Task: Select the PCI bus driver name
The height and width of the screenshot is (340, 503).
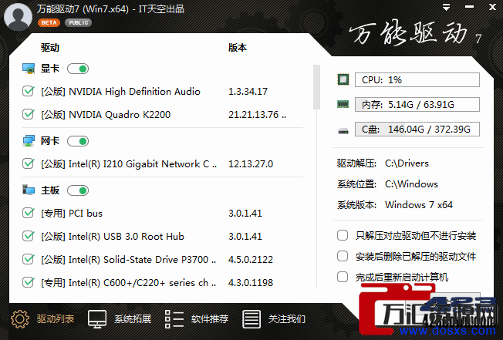Action: (x=72, y=214)
